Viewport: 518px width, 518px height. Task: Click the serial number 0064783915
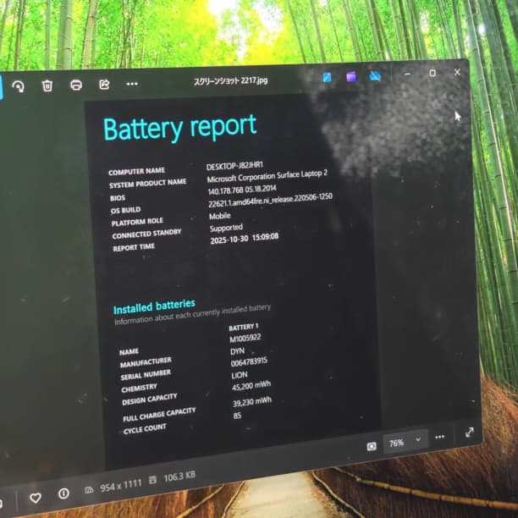coord(249,361)
